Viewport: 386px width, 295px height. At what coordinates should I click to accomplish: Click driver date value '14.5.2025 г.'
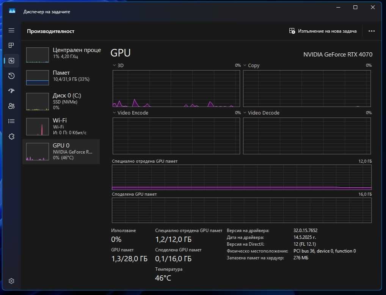pos(304,237)
